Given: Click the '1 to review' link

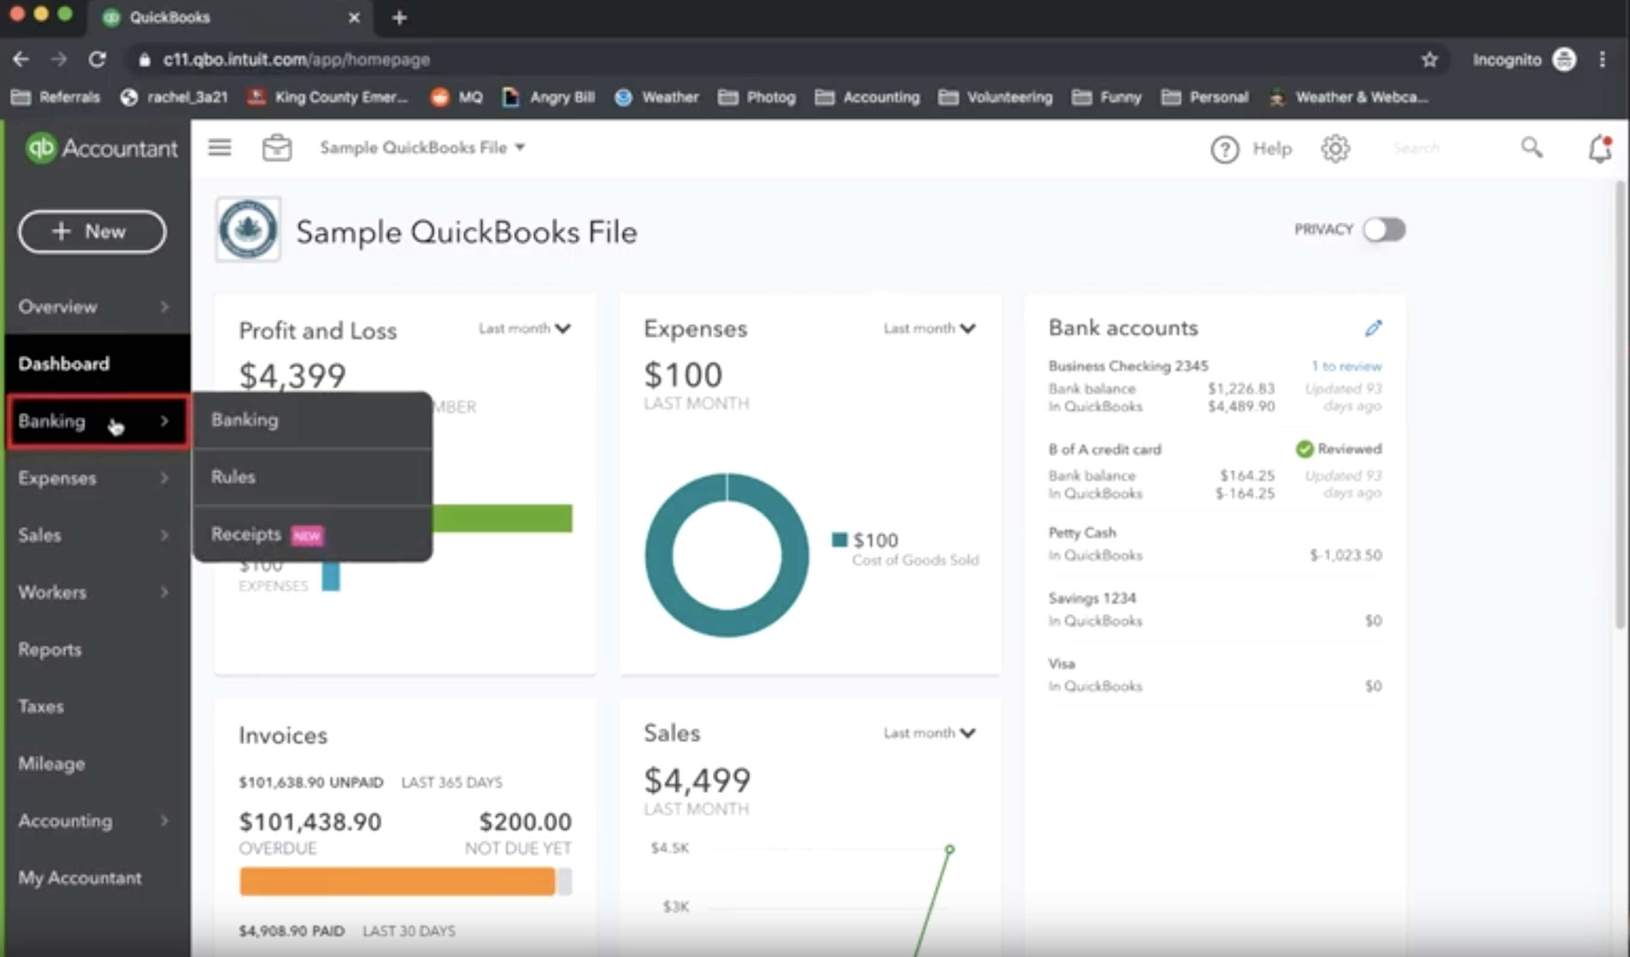Looking at the screenshot, I should point(1346,366).
